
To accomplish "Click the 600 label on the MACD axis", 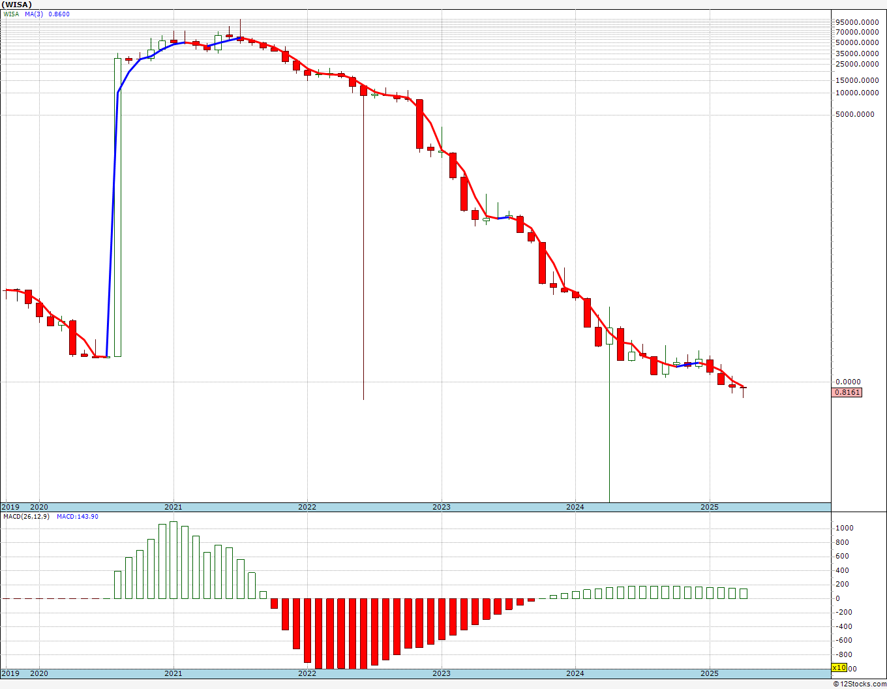I will (843, 556).
